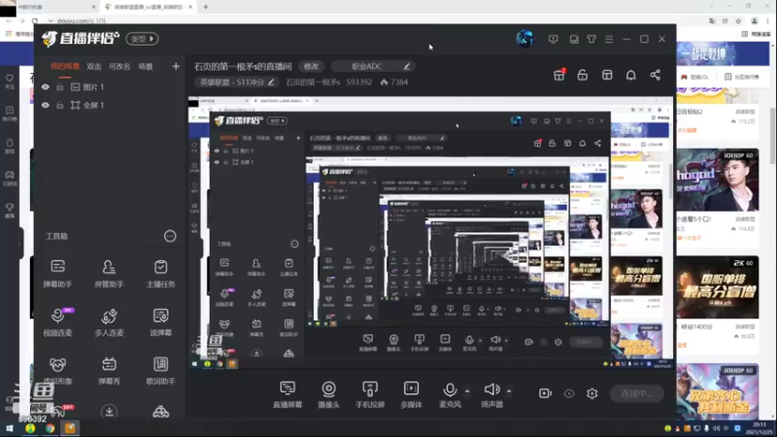
Task: Click the 连接中 start button
Action: point(637,393)
